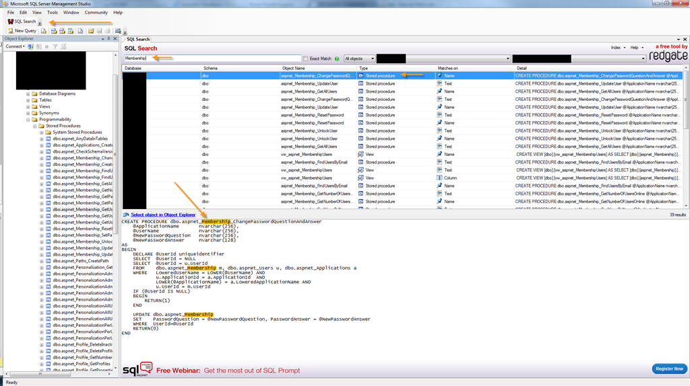Click the Auto Hide pin on Object Explorer

(108, 38)
